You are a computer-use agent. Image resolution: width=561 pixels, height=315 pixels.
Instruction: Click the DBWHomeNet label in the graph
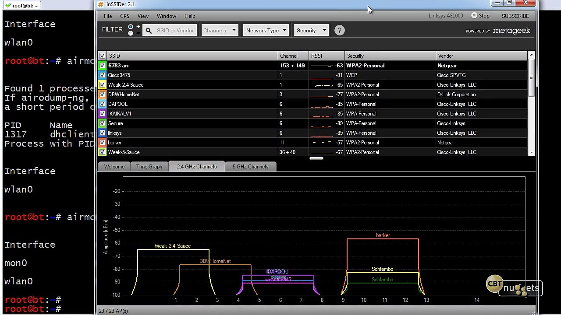point(215,261)
